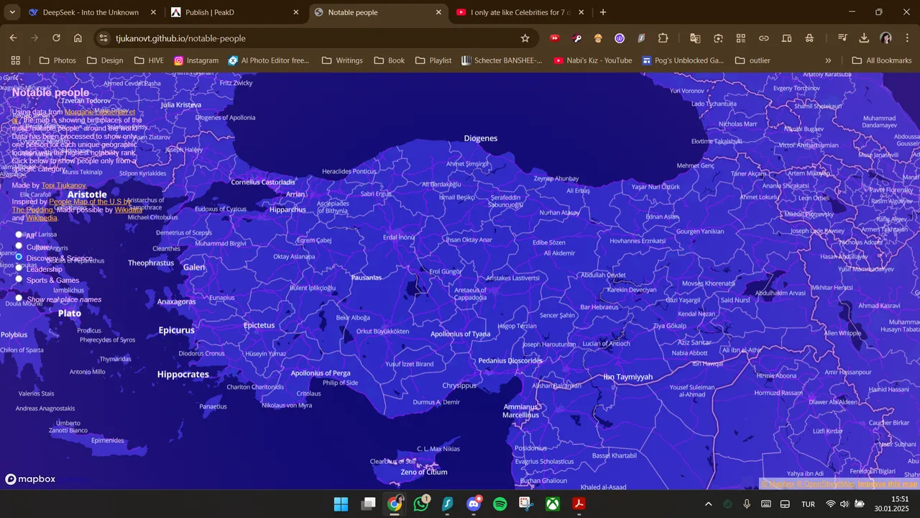This screenshot has height=518, width=920.
Task: Open WhatsApp from the taskbar
Action: pyautogui.click(x=421, y=504)
